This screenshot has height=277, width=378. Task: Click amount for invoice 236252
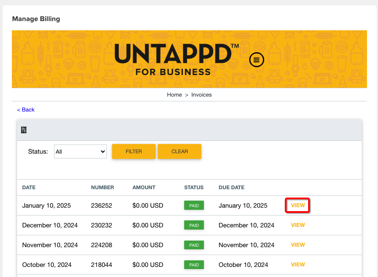point(148,205)
